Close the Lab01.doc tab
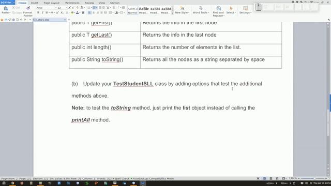This screenshot has width=331, height=186. (65, 20)
